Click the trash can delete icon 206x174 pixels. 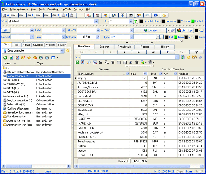137,62
